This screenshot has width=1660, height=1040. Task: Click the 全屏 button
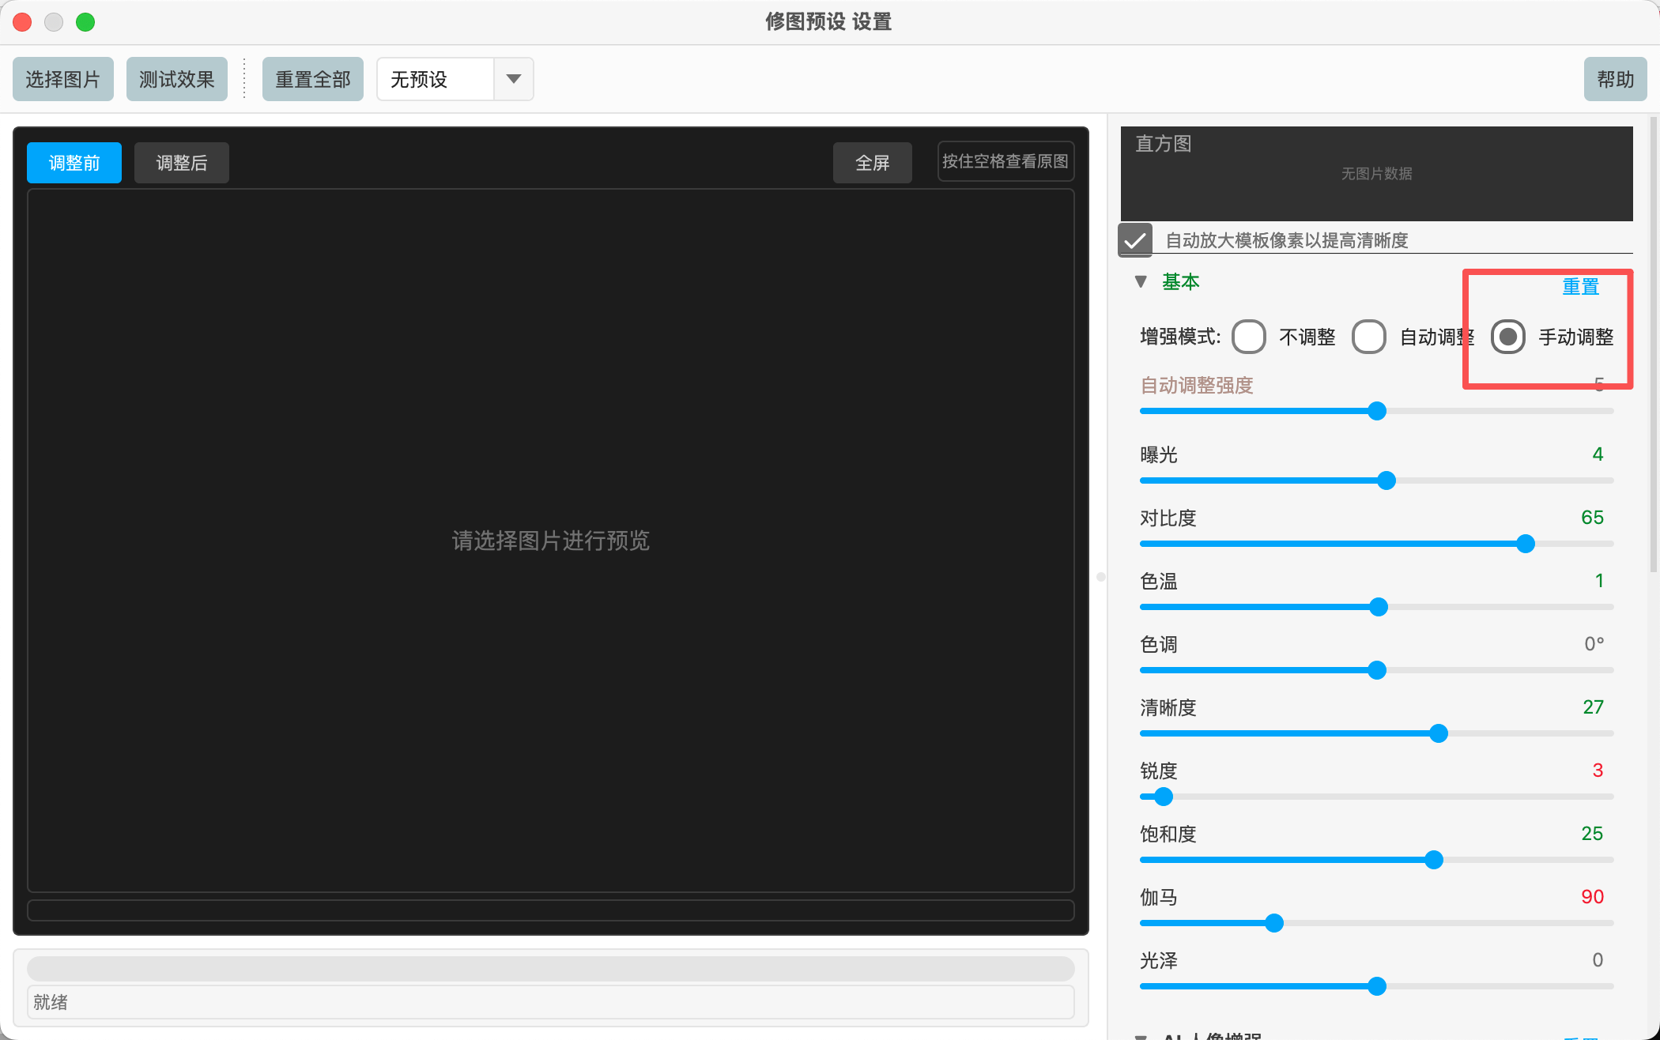[x=872, y=162]
